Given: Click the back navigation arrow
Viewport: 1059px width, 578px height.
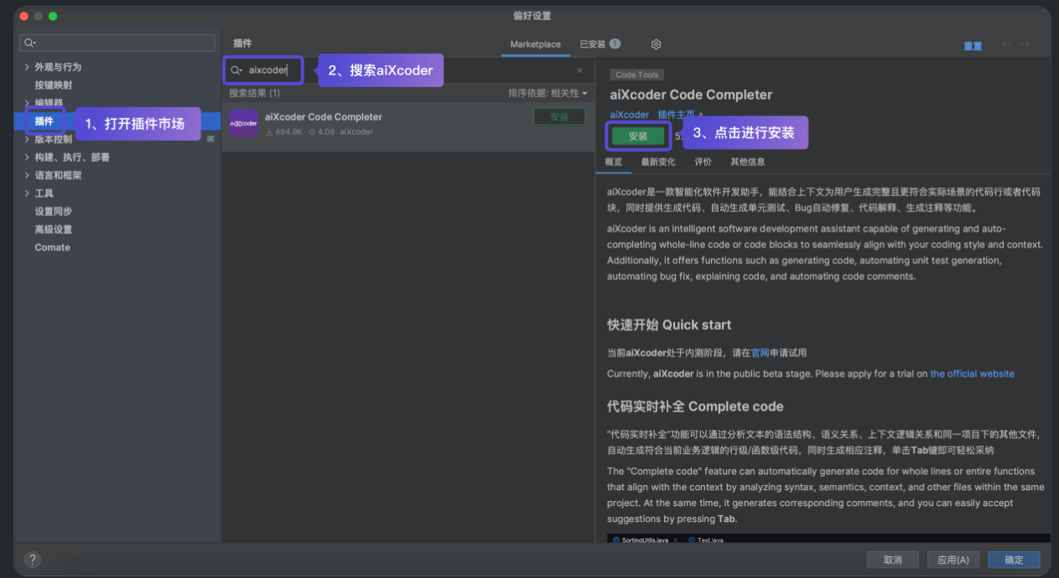Looking at the screenshot, I should pyautogui.click(x=1006, y=46).
